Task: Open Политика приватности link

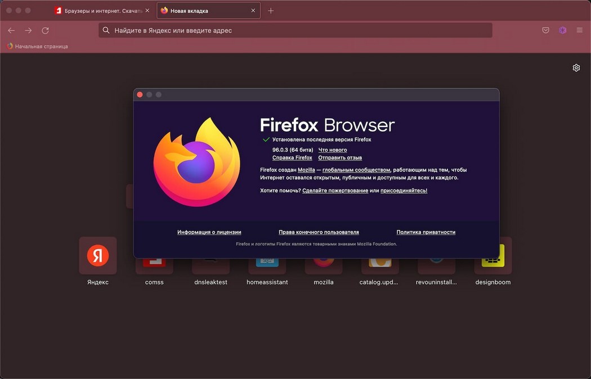Action: (x=426, y=232)
